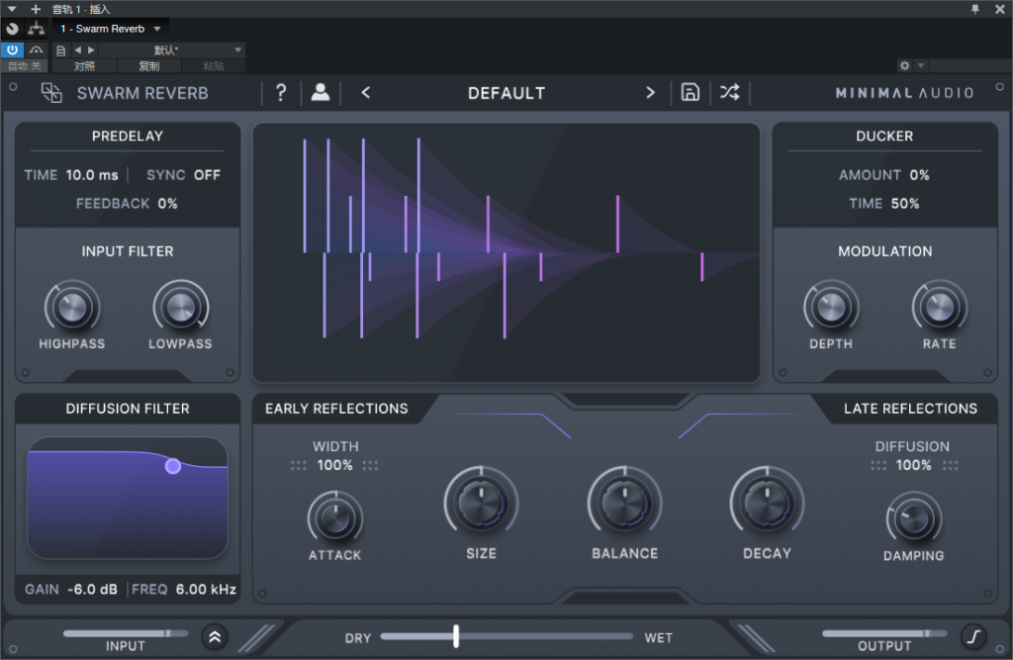The image size is (1013, 660).
Task: Toggle the output soft clip curve icon
Action: click(973, 637)
